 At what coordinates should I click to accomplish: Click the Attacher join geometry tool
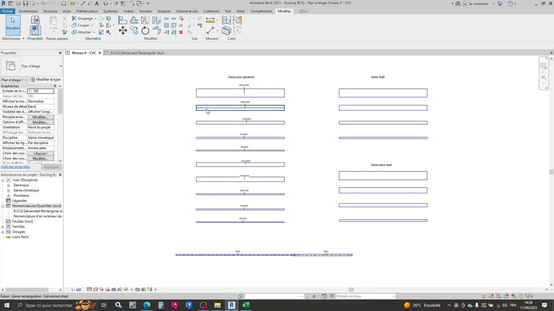tap(83, 32)
